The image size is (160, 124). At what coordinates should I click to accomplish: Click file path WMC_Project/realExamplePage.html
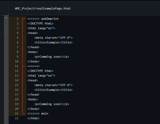[x=43, y=8]
